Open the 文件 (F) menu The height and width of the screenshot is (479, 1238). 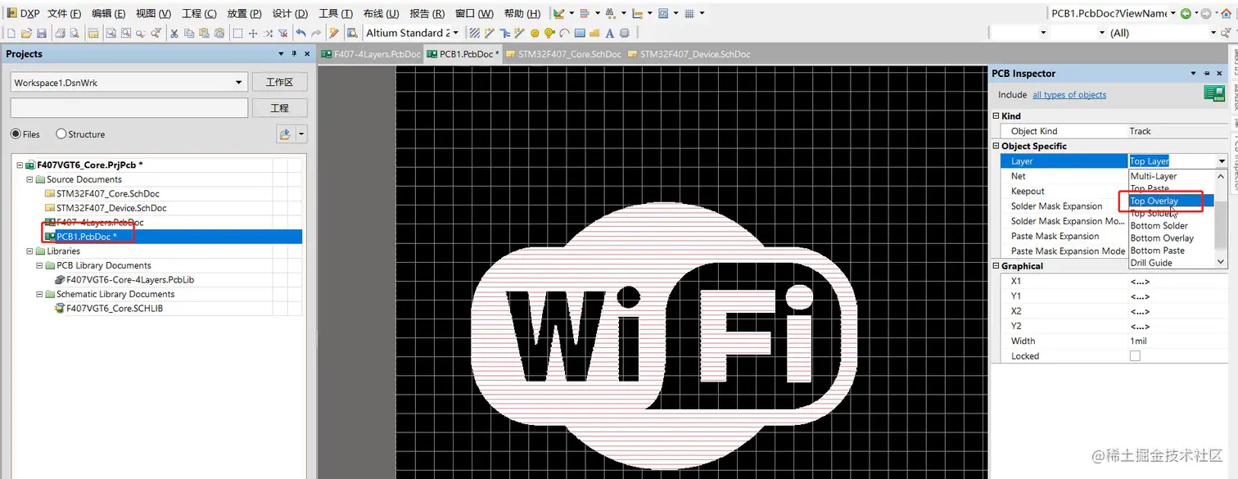[64, 13]
